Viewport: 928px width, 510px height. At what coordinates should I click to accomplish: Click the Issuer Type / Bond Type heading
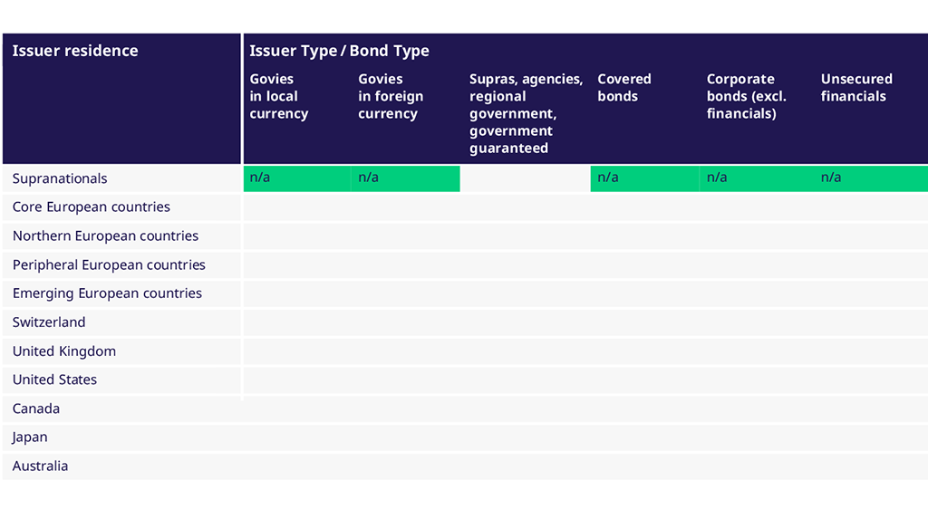pos(339,51)
